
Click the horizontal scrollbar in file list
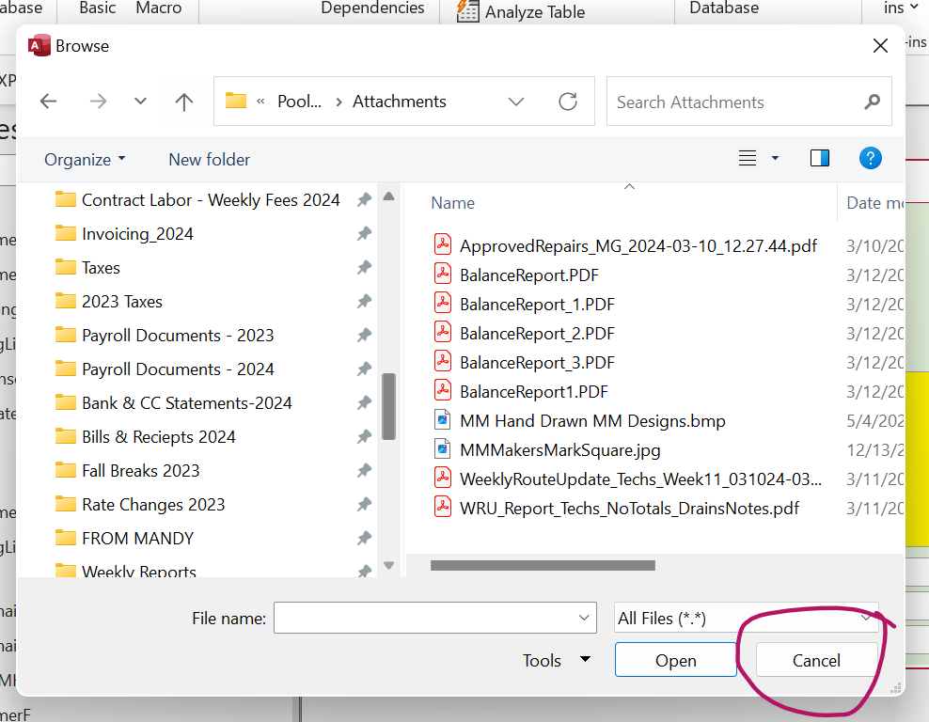point(542,566)
